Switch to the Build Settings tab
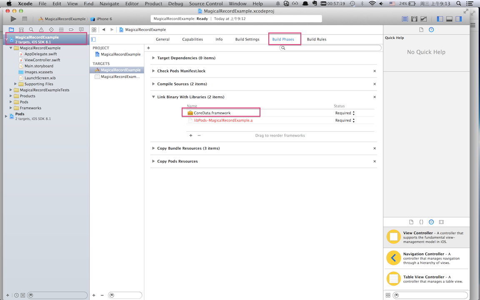Viewport: 480px width, 300px height. click(247, 40)
